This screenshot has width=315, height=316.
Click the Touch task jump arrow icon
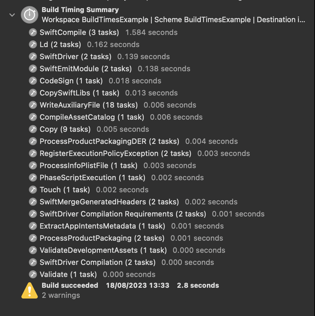point(33,190)
